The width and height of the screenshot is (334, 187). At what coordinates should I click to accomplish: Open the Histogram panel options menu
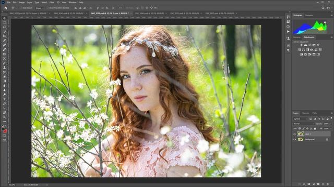point(331,15)
